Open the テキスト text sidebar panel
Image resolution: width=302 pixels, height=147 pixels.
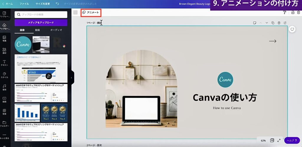tap(4, 63)
